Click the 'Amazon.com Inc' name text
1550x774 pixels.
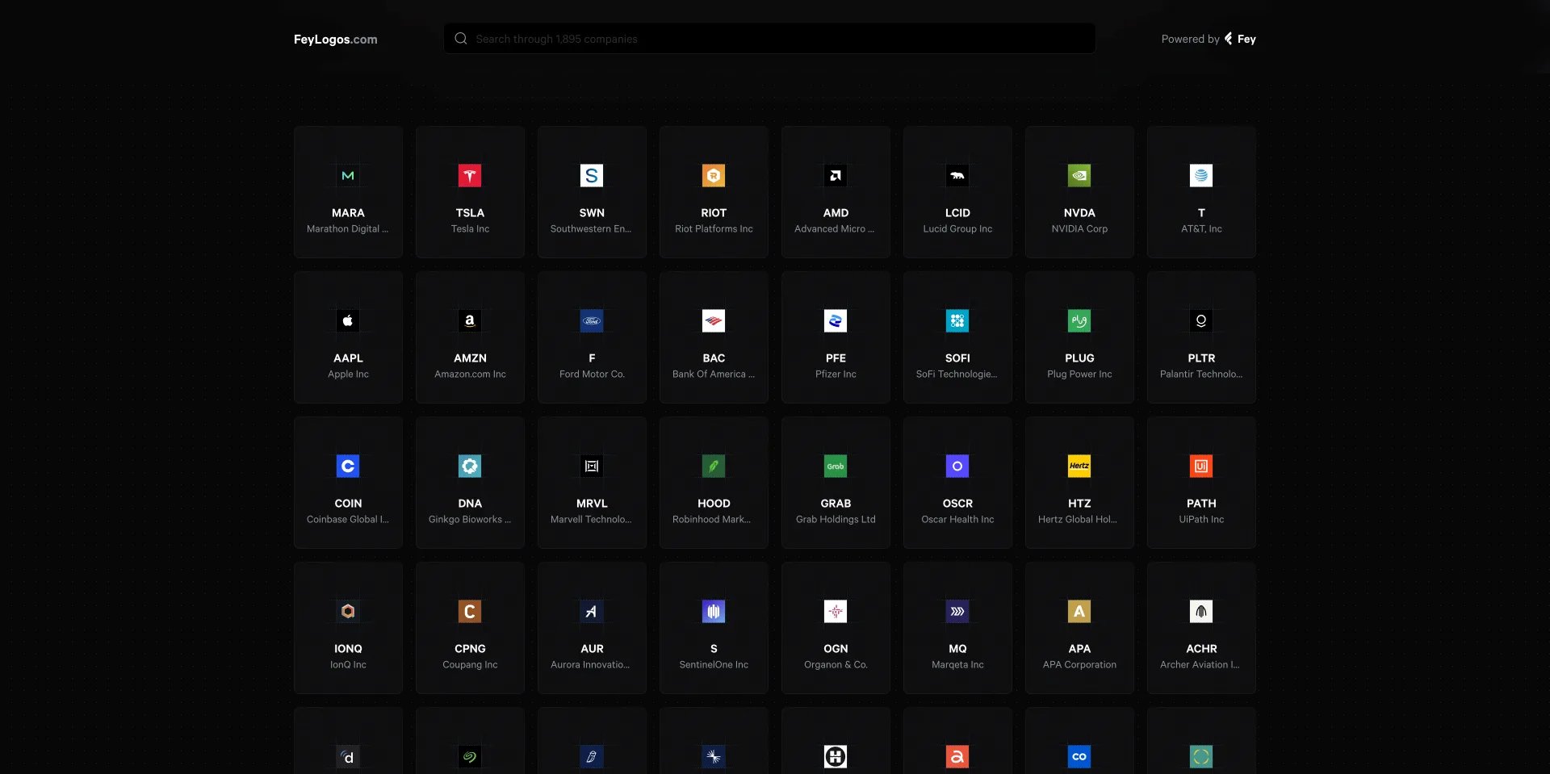tap(470, 374)
